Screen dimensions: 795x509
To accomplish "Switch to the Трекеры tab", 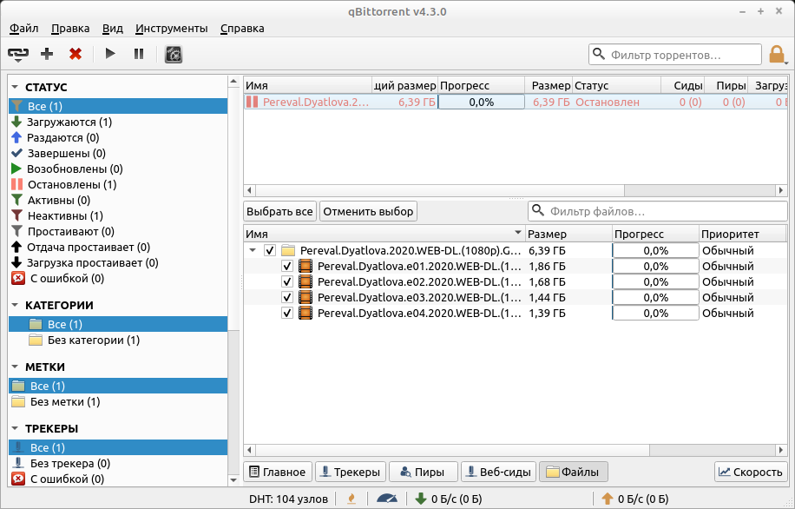I will click(351, 472).
